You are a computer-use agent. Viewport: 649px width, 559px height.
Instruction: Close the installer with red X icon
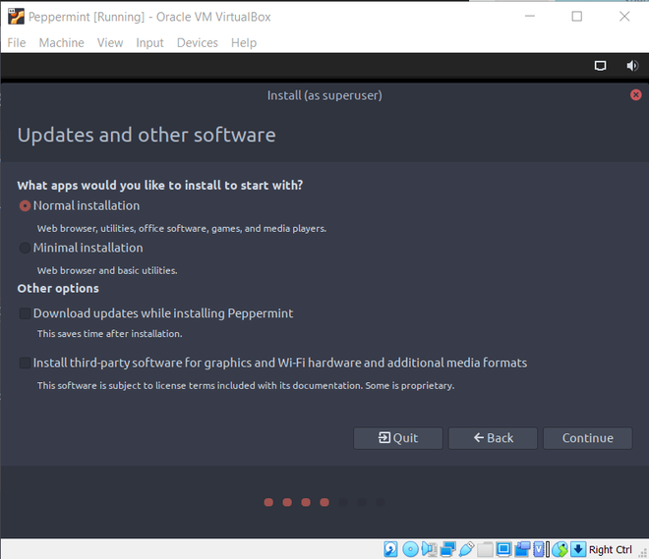pos(636,95)
